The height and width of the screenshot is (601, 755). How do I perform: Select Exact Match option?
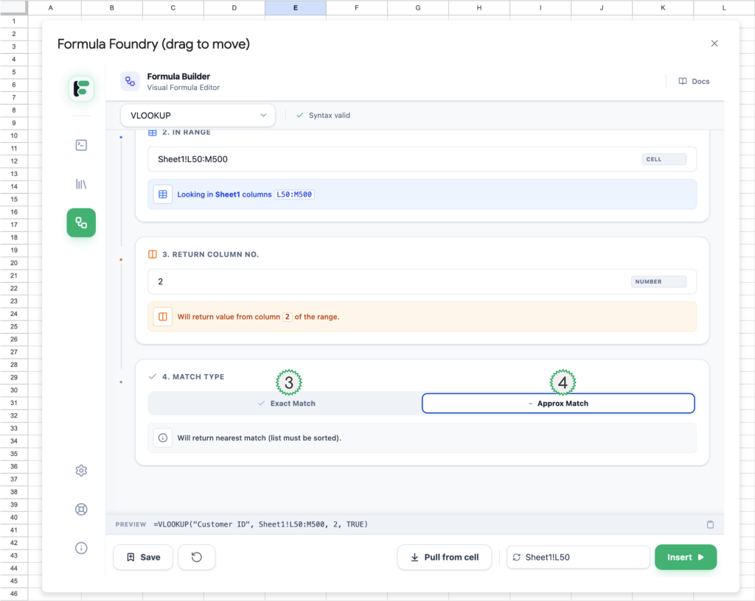tap(285, 404)
